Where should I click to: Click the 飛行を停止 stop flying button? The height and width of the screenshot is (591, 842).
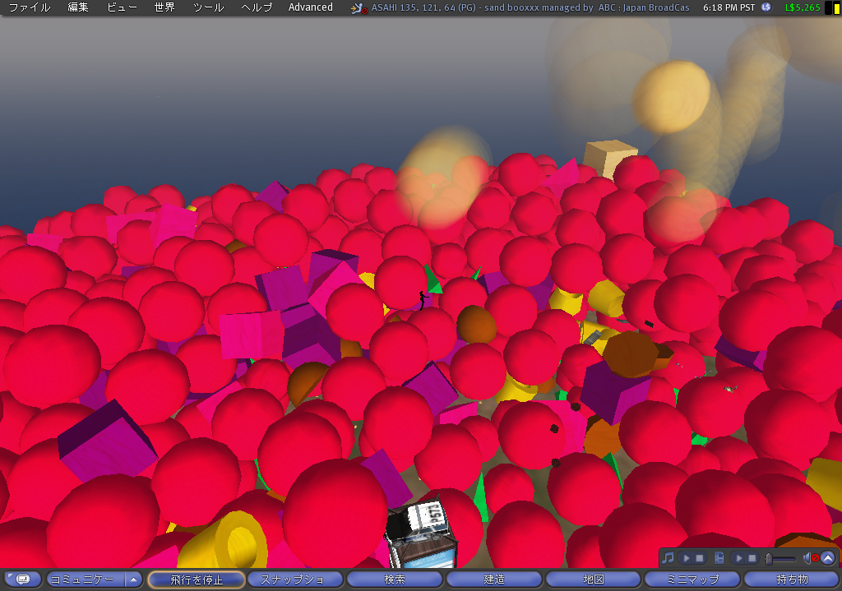pos(197,579)
